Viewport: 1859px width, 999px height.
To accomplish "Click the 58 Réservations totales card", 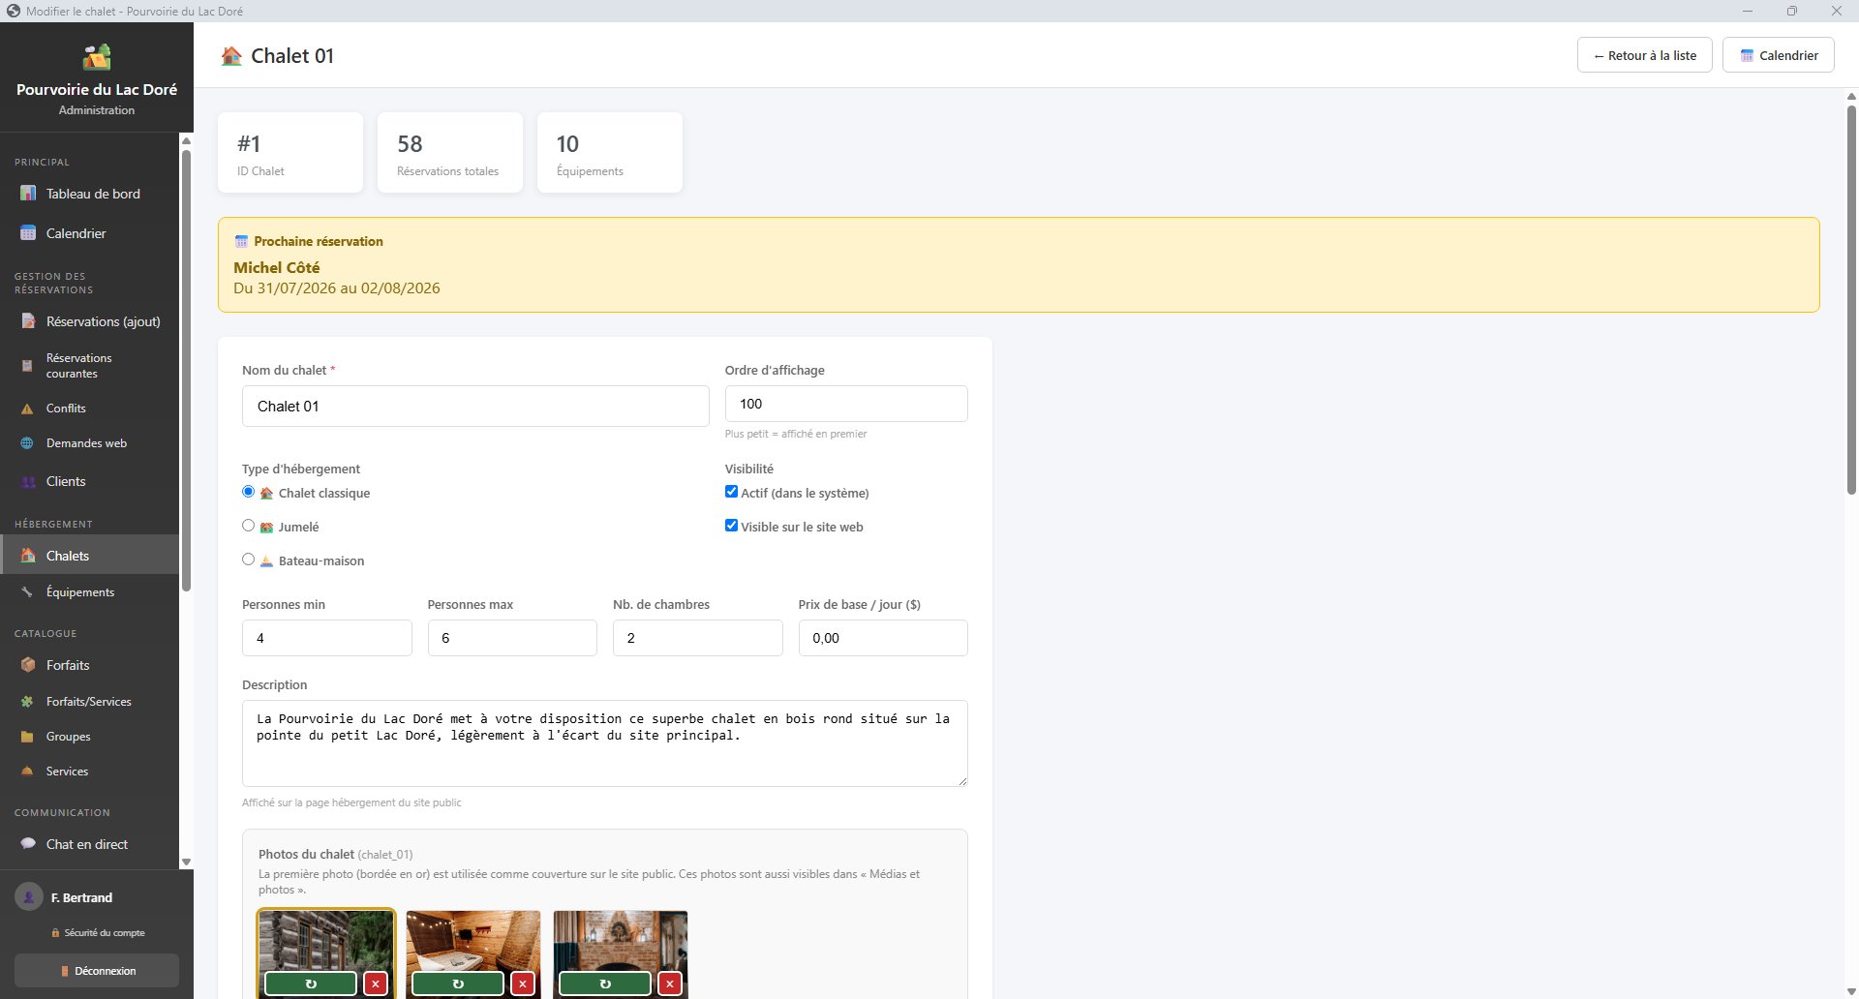I will tap(450, 153).
